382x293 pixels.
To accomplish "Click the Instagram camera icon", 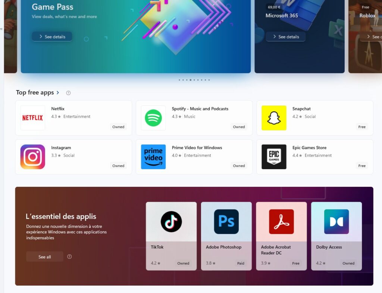I will (32, 157).
